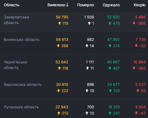Click red down arrow beside -47
The height and width of the screenshot is (118, 148).
point(136,113)
